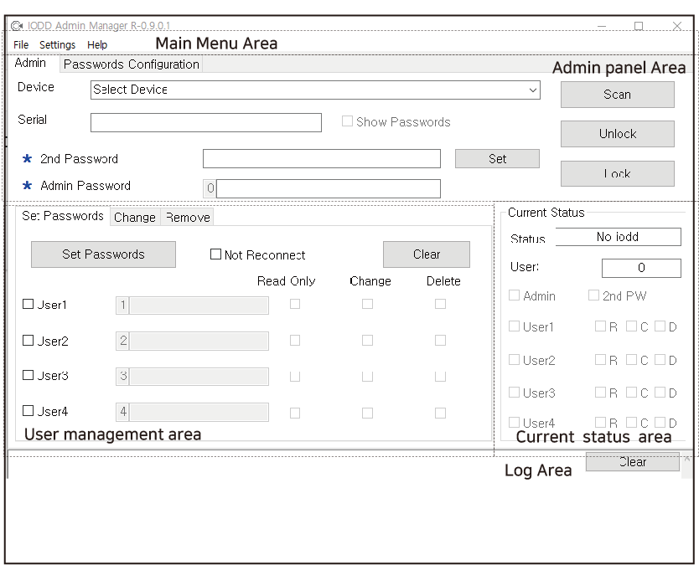Click the Scan button
Screen dimensions: 699x565
click(617, 94)
